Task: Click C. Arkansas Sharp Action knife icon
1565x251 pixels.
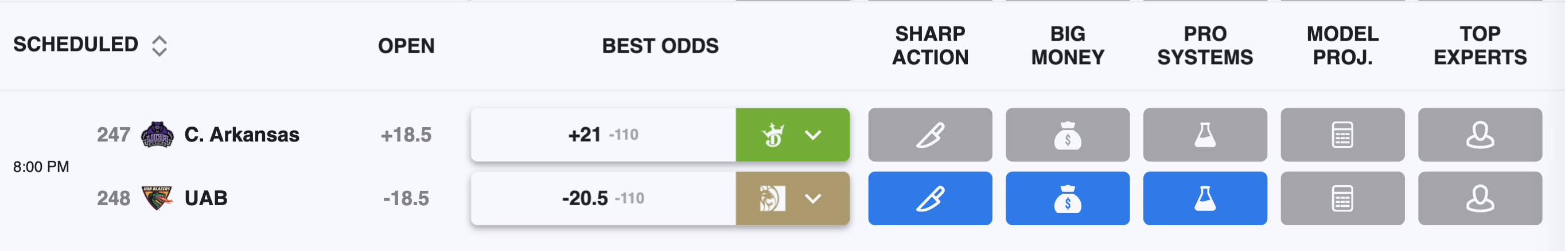Action: (929, 135)
